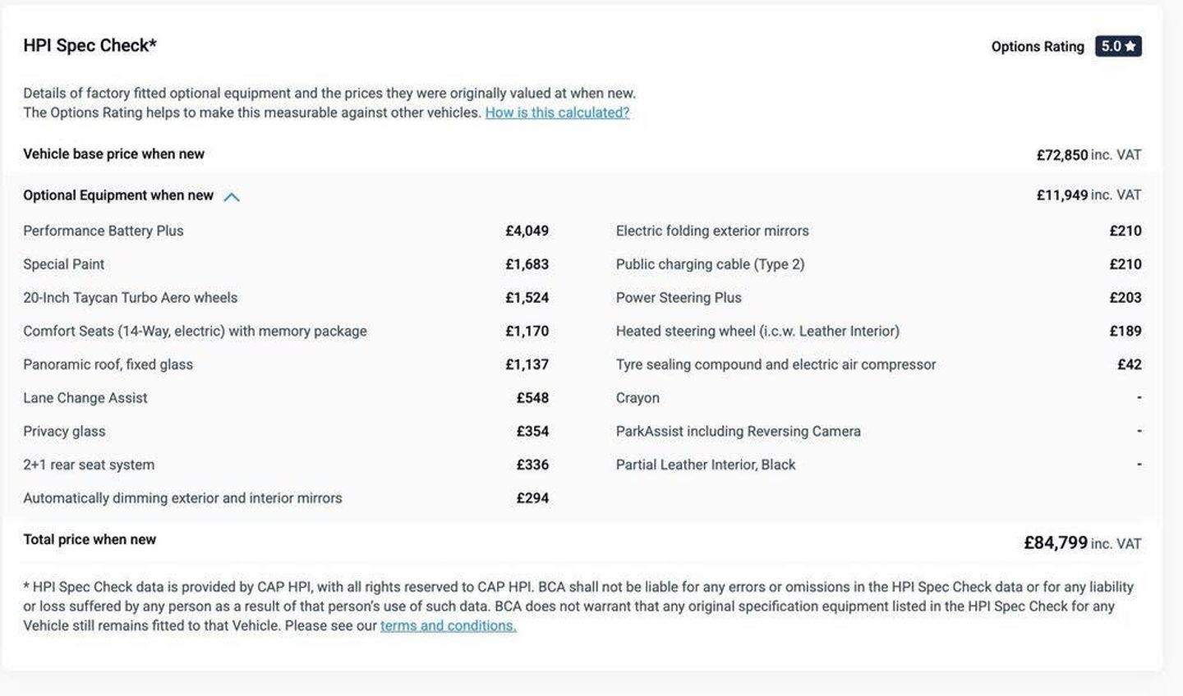Click the Panoramic roof, fixed glass item
1183x696 pixels.
[108, 364]
